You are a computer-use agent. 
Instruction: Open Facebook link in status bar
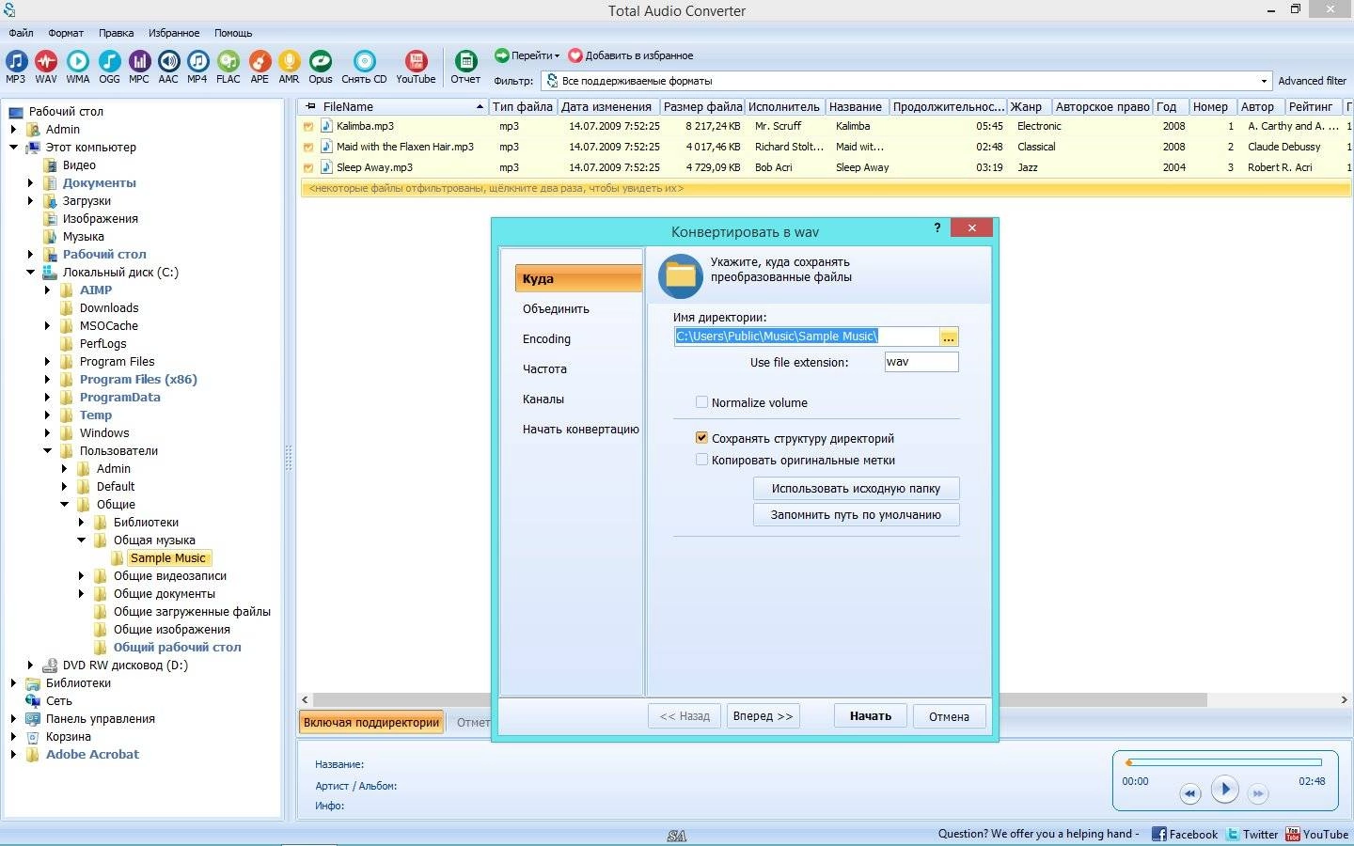click(x=1185, y=834)
